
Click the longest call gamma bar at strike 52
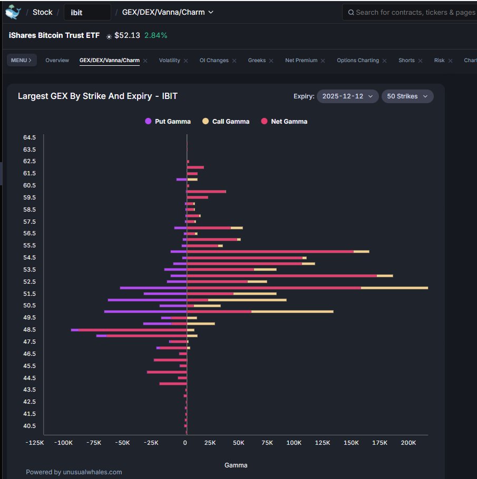[394, 288]
